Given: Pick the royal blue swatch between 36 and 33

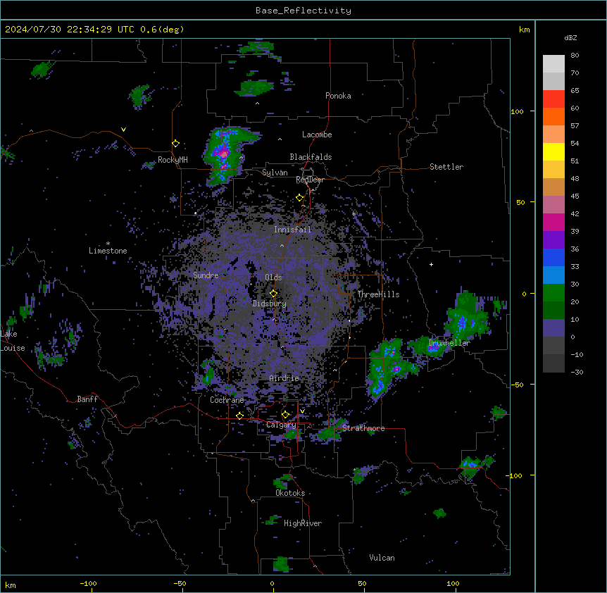Looking at the screenshot, I should coord(553,257).
